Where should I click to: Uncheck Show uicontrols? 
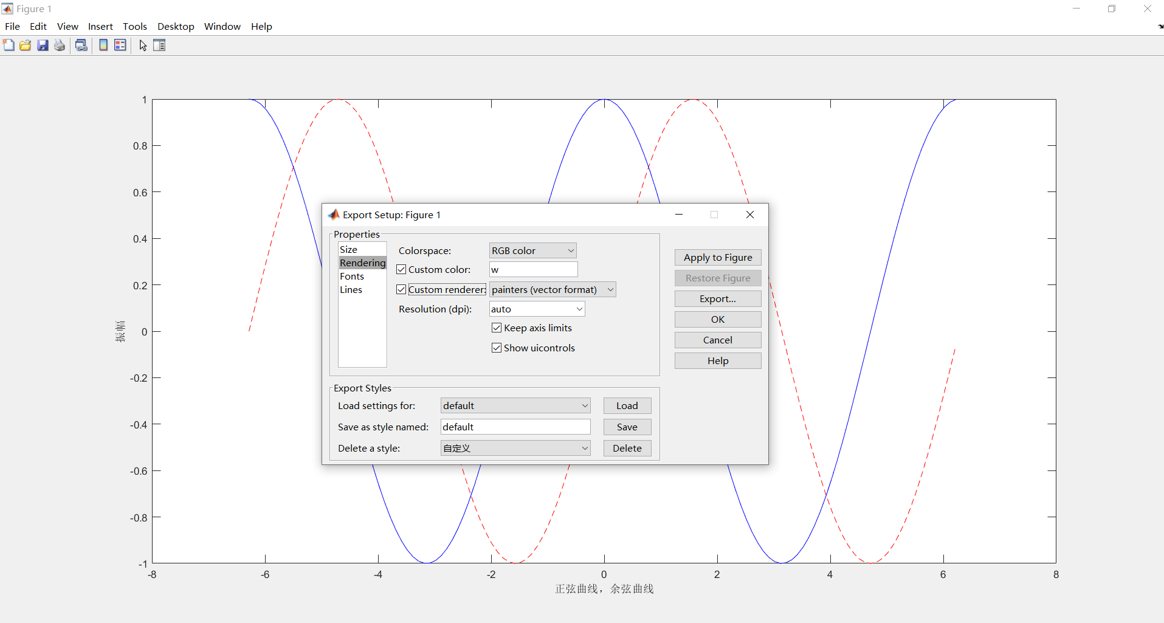coord(497,347)
